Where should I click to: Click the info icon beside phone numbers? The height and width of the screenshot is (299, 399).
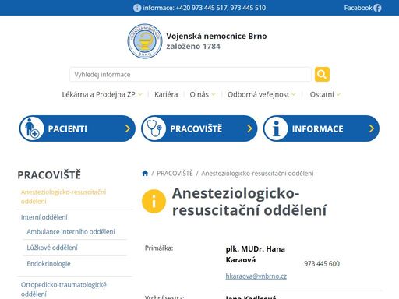[137, 8]
